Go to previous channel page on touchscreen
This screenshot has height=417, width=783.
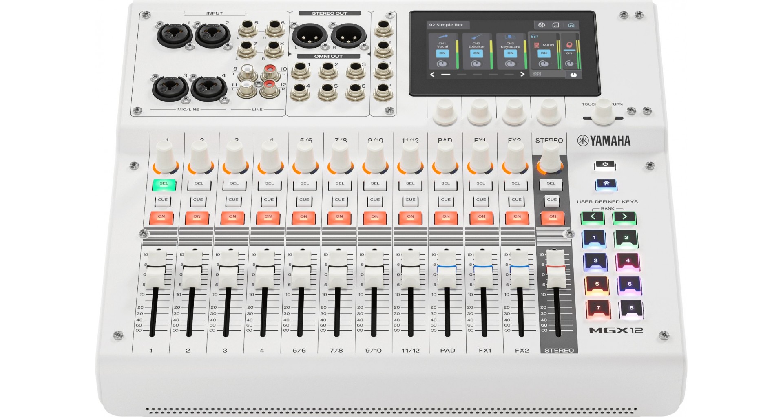(x=432, y=74)
